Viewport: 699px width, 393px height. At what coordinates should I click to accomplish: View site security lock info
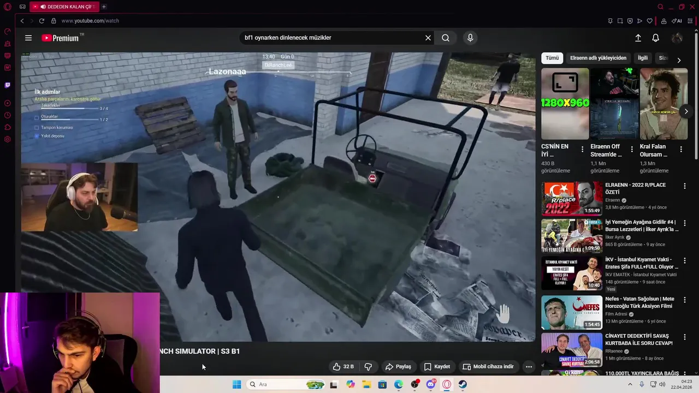pyautogui.click(x=54, y=21)
